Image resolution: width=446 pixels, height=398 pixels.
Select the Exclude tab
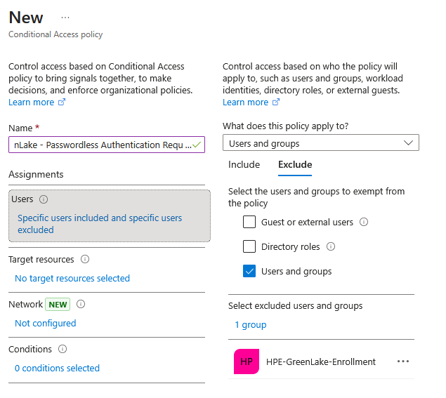tap(295, 165)
